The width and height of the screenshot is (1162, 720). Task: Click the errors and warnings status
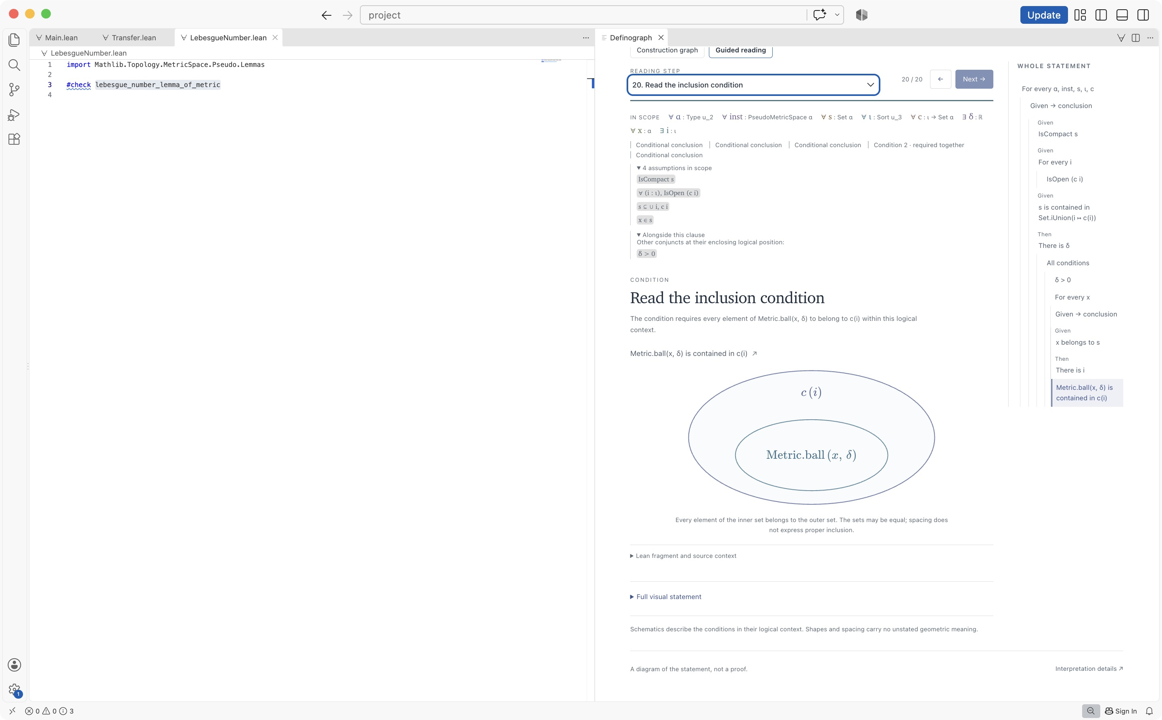[49, 711]
